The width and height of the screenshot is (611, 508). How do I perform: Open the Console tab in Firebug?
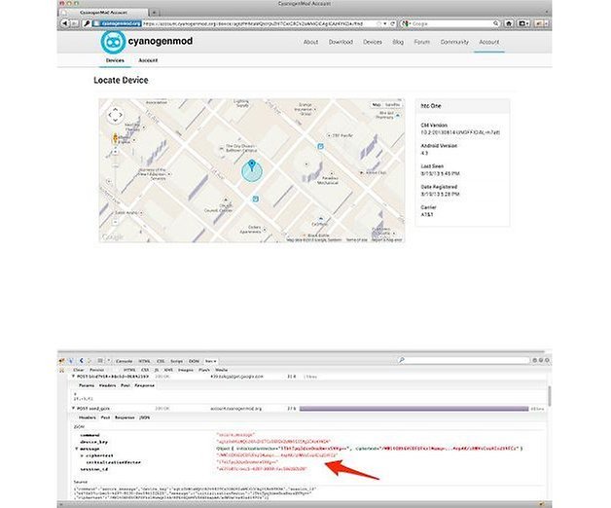tap(125, 361)
